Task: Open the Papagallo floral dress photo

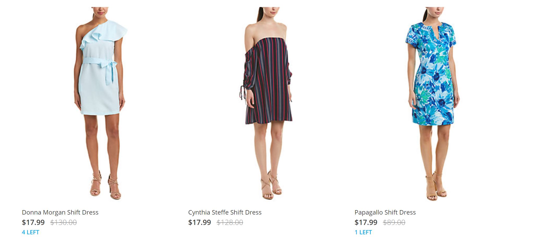Action: pyautogui.click(x=433, y=104)
